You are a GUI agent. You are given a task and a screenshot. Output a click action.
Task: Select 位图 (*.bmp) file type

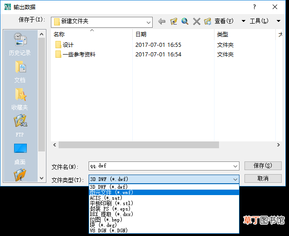click(x=164, y=220)
